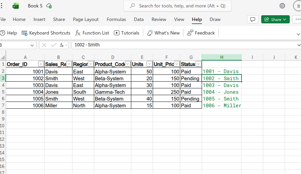The width and height of the screenshot is (301, 174).
Task: Expand the formula bar
Action: (299, 45)
